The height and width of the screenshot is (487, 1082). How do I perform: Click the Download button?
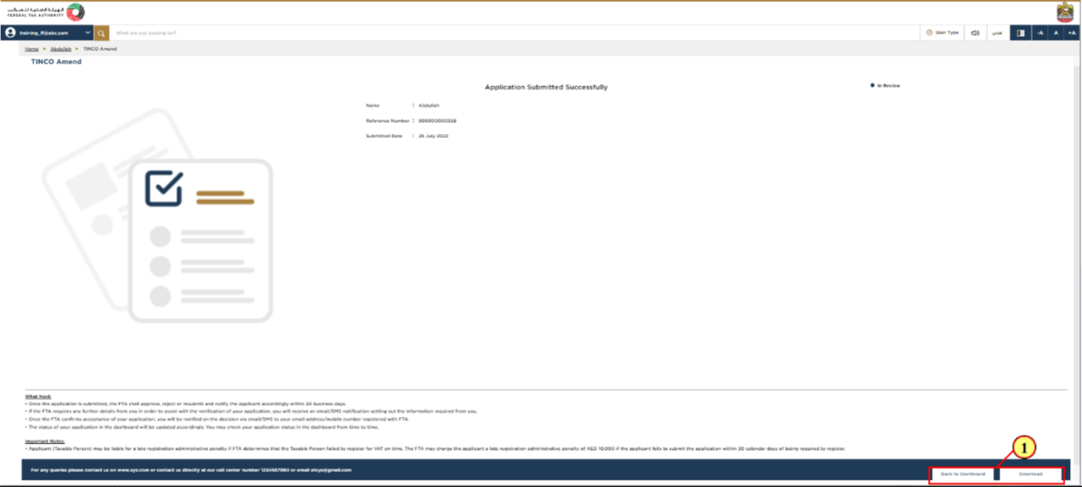pos(1030,474)
